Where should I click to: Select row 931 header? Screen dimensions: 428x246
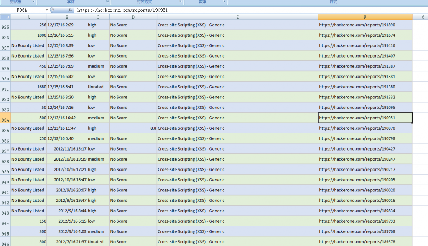pos(5,87)
